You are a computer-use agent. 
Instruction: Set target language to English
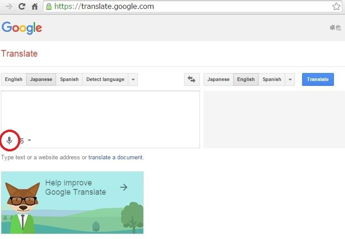click(x=246, y=80)
